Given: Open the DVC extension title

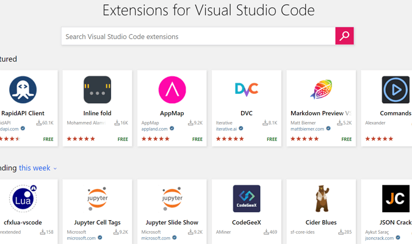Looking at the screenshot, I should click(x=247, y=113).
